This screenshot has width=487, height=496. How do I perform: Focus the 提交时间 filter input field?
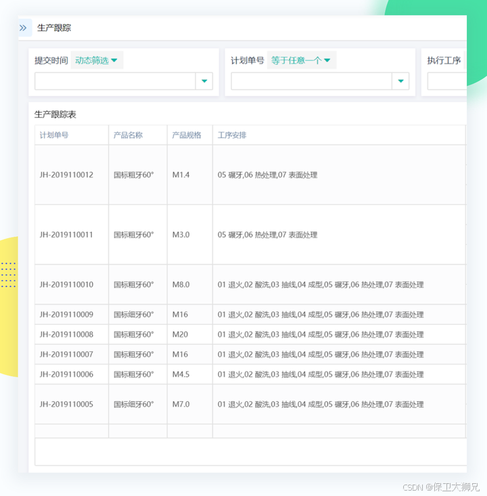(x=115, y=81)
